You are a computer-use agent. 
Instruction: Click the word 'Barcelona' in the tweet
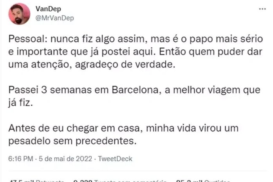(x=133, y=90)
